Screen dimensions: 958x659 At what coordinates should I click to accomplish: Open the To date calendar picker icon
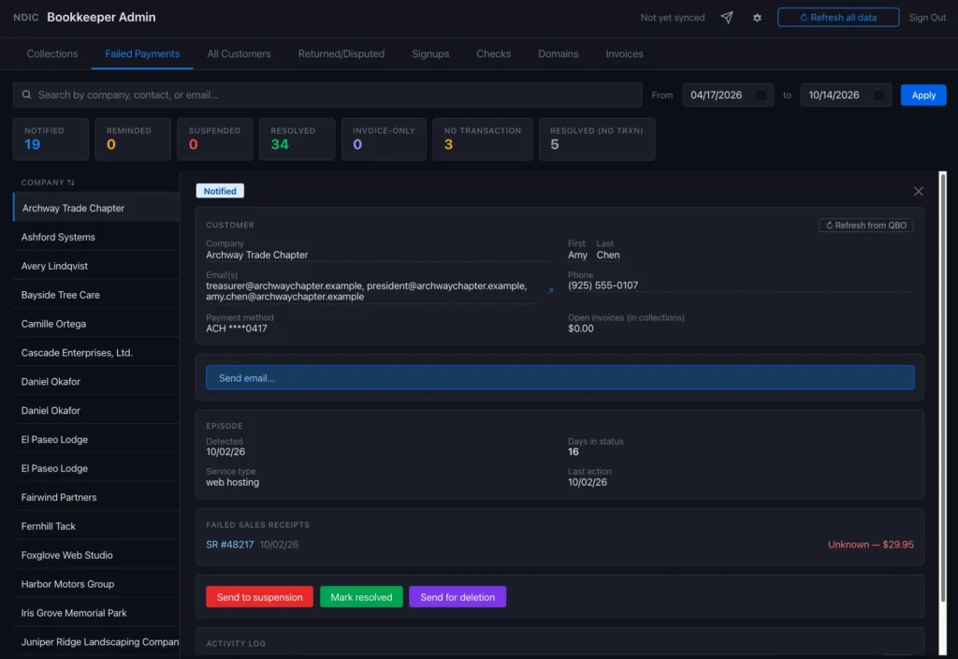point(878,95)
